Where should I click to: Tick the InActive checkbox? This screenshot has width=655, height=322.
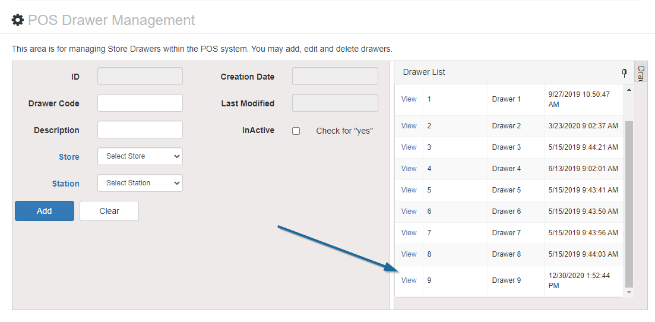click(296, 131)
